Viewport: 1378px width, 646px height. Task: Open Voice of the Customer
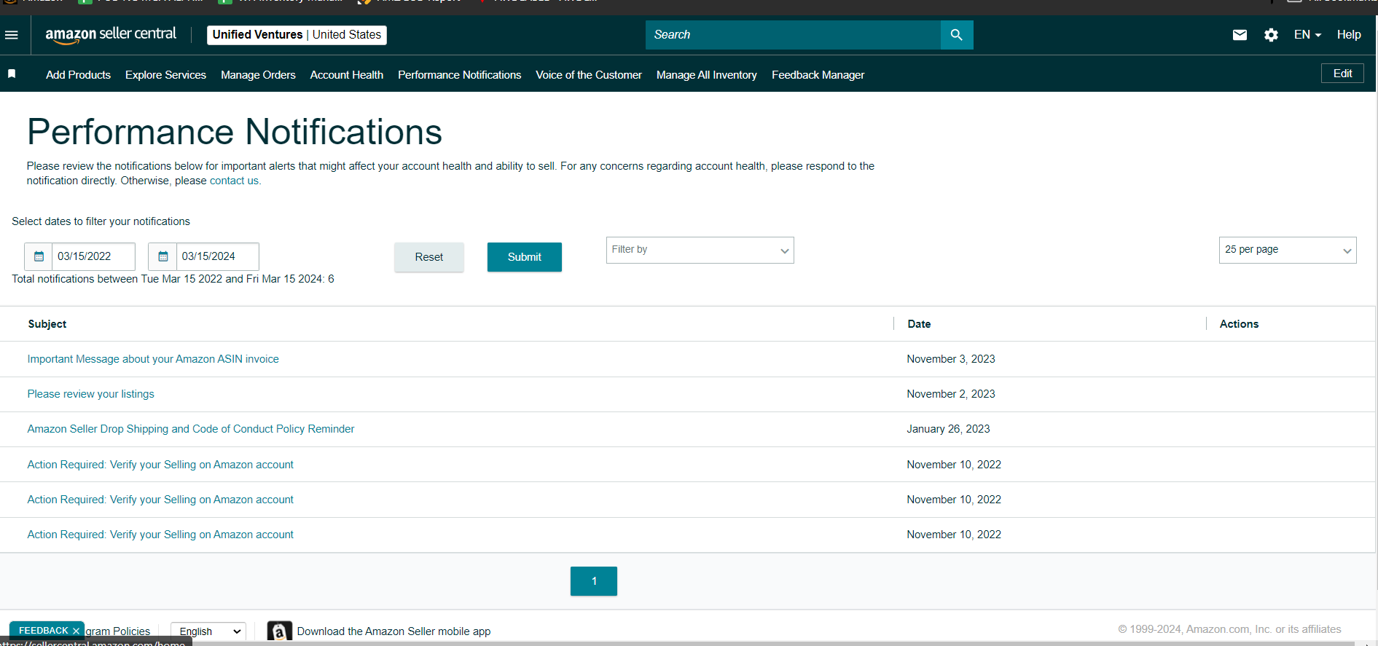589,75
